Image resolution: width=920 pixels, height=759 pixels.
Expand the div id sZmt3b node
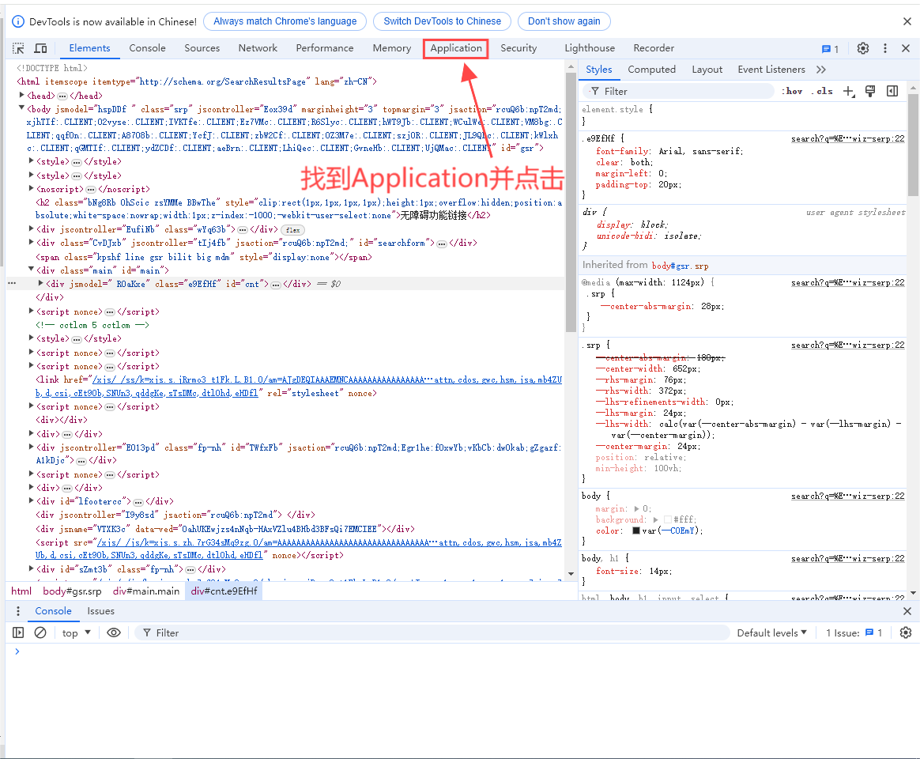tap(31, 568)
